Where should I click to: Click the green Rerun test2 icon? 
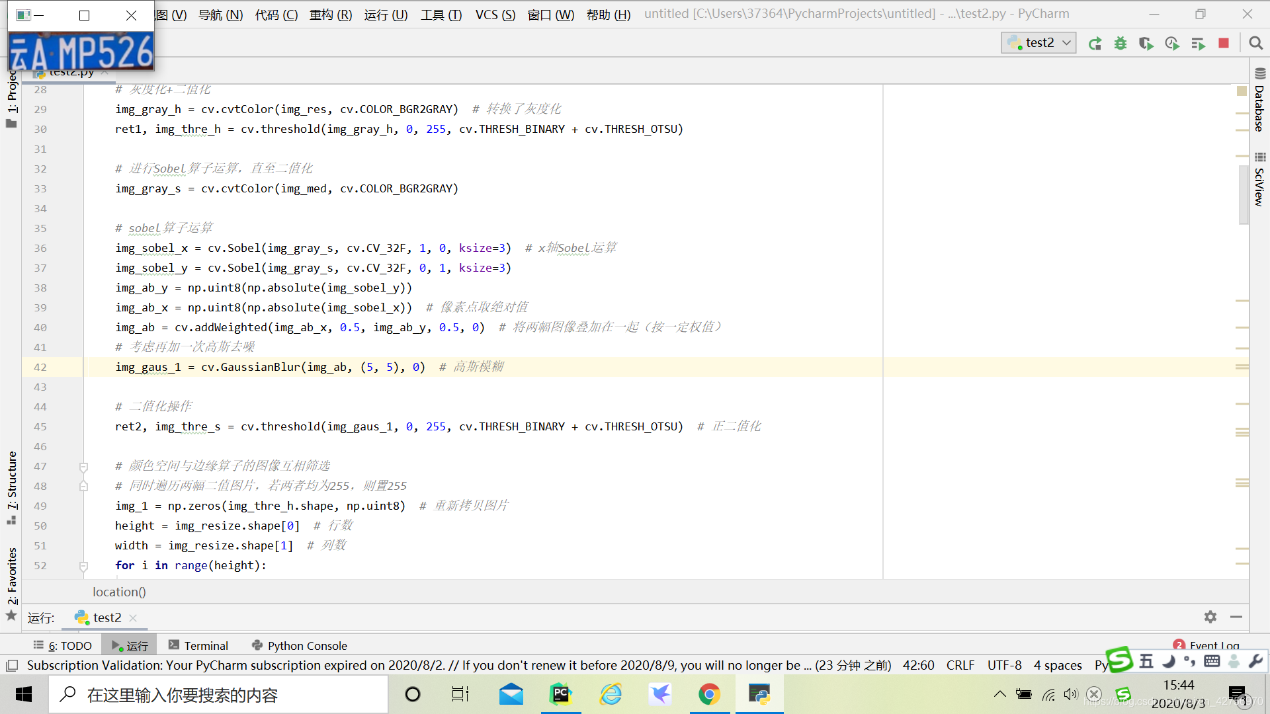1095,44
